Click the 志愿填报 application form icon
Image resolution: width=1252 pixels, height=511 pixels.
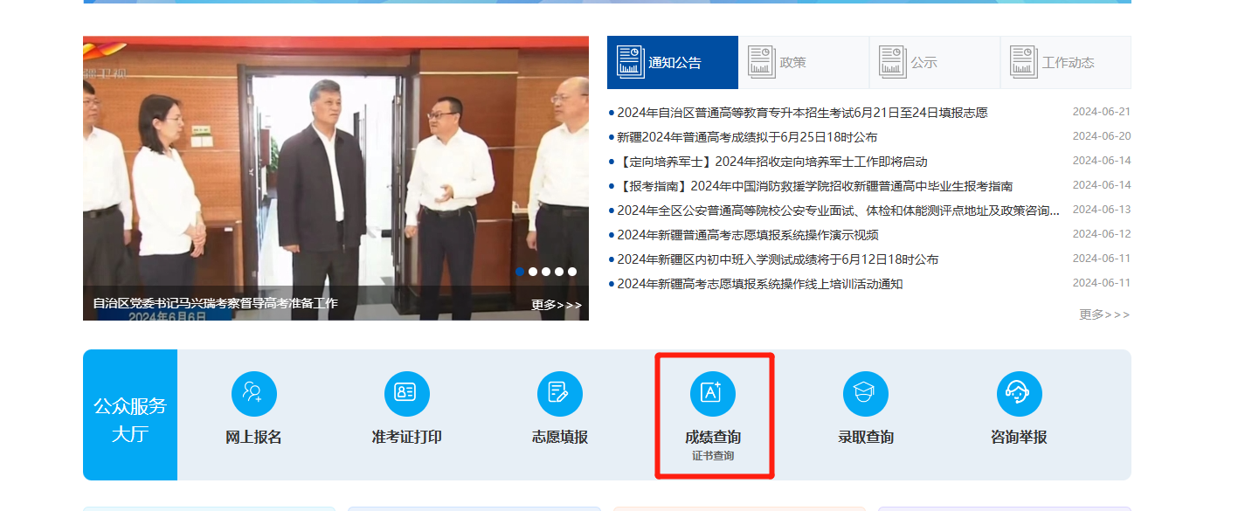click(x=559, y=394)
